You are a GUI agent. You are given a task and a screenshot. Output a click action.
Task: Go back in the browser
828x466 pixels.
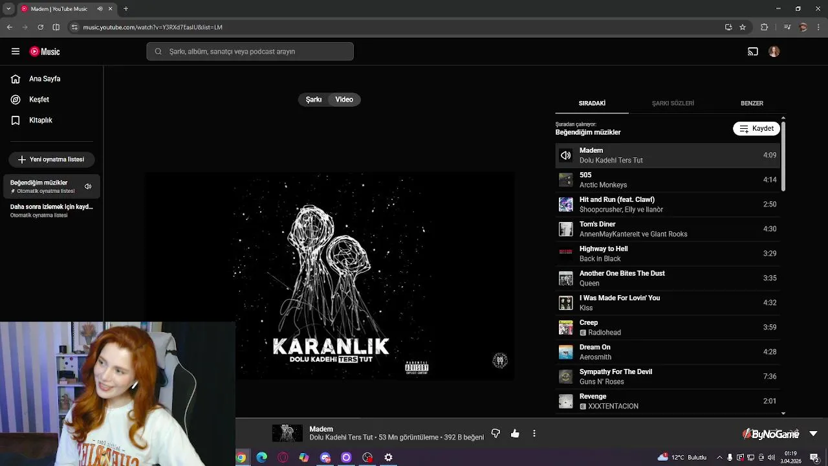coord(10,27)
